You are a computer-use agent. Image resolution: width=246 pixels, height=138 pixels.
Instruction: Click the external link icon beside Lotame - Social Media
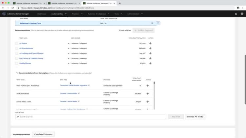coord(79,102)
